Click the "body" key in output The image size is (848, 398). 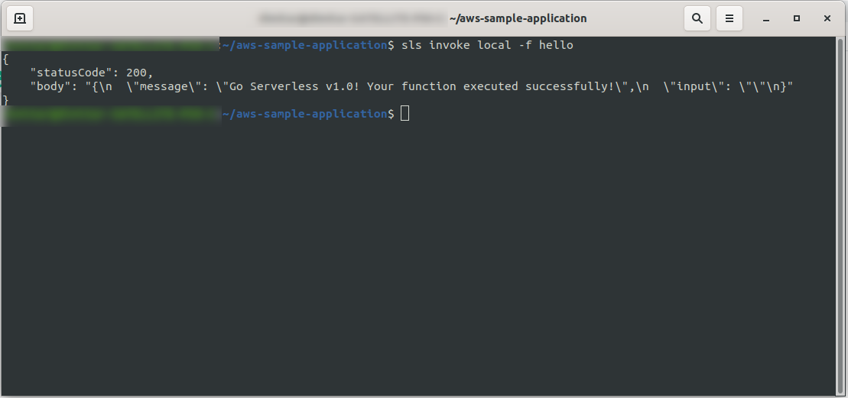point(50,86)
